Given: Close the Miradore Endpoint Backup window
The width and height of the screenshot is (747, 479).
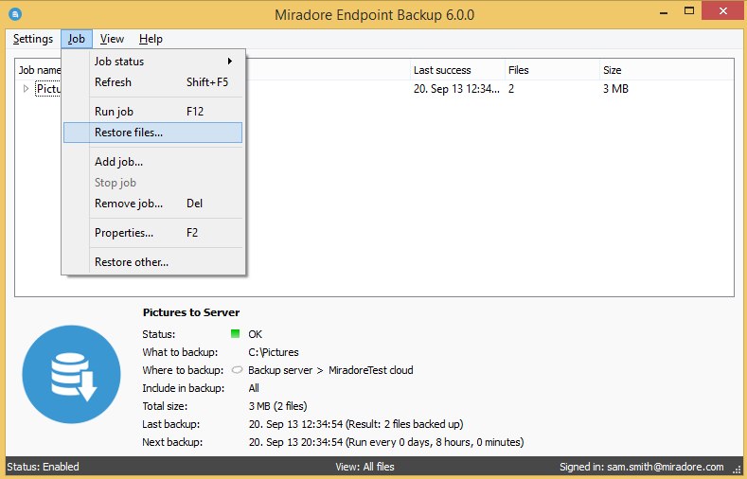Looking at the screenshot, I should pyautogui.click(x=722, y=11).
